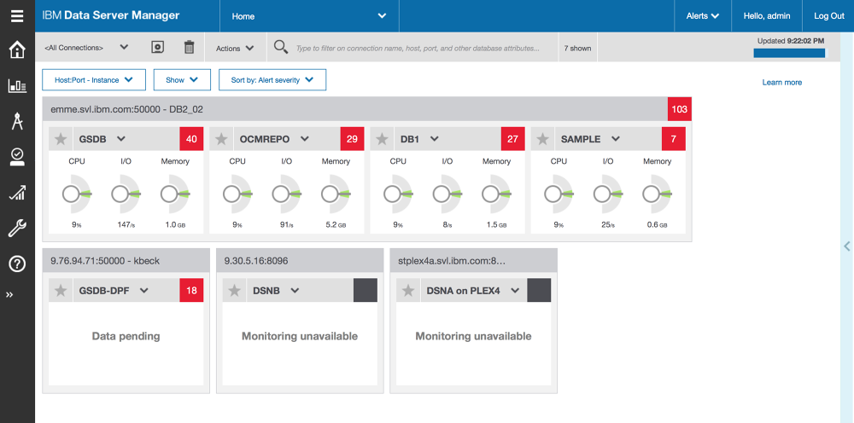Click the search magnifier icon
The height and width of the screenshot is (423, 854).
pos(280,47)
